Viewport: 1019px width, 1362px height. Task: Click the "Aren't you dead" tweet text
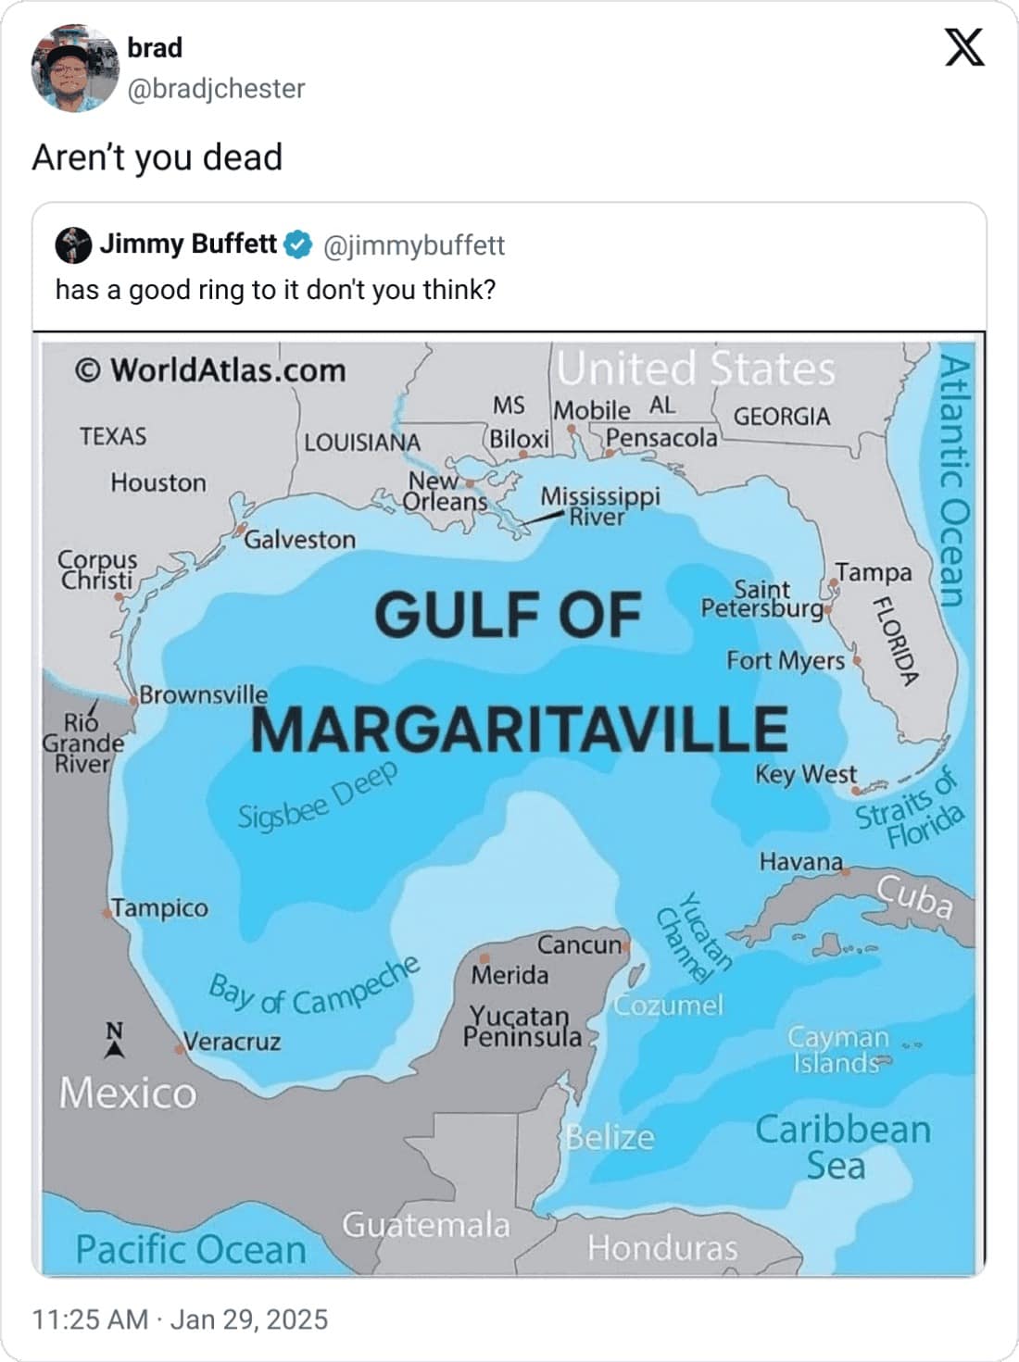click(157, 157)
